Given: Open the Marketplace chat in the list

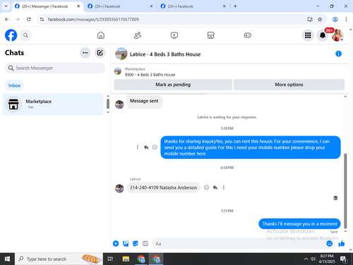Looking at the screenshot, I should click(53, 104).
